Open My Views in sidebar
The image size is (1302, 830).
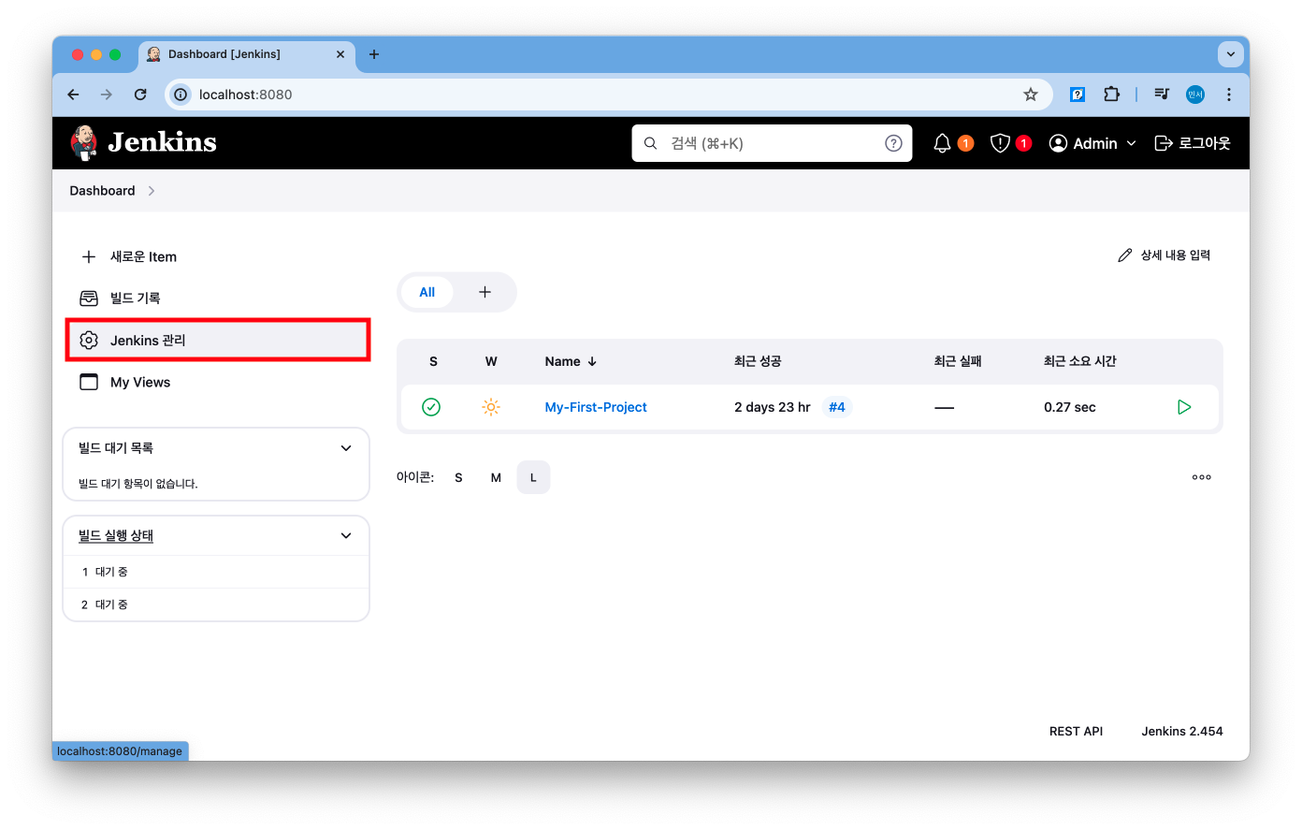click(217, 382)
